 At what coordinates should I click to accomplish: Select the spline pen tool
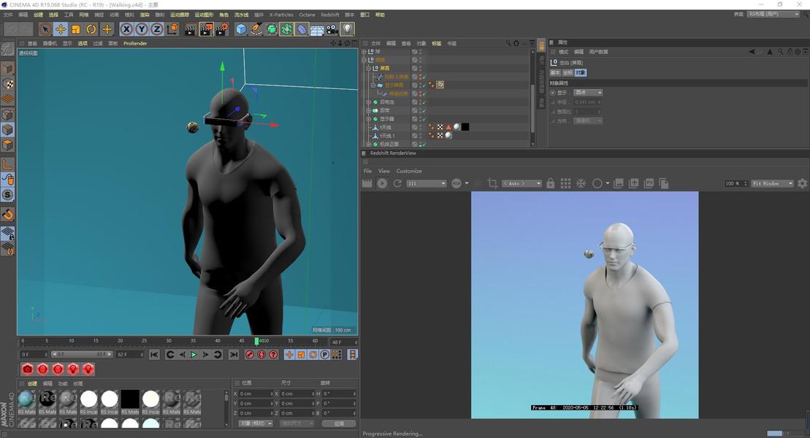tap(256, 29)
